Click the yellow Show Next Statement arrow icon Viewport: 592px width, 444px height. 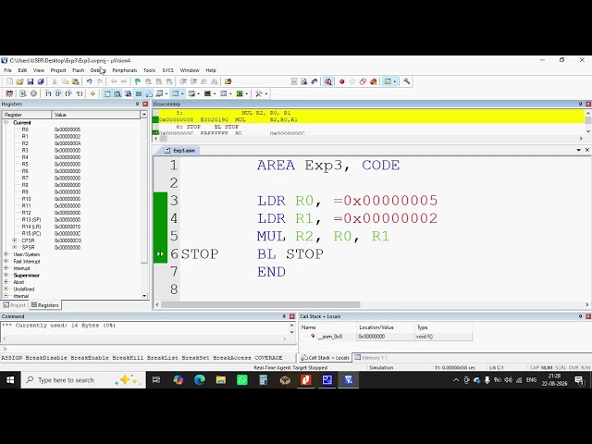pyautogui.click(x=92, y=93)
